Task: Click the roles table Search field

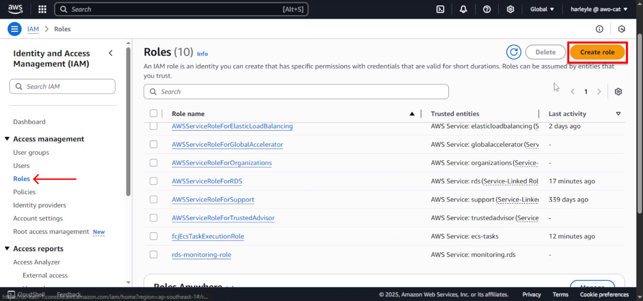Action: pos(296,91)
